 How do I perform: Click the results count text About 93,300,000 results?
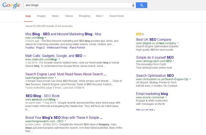click(49, 26)
